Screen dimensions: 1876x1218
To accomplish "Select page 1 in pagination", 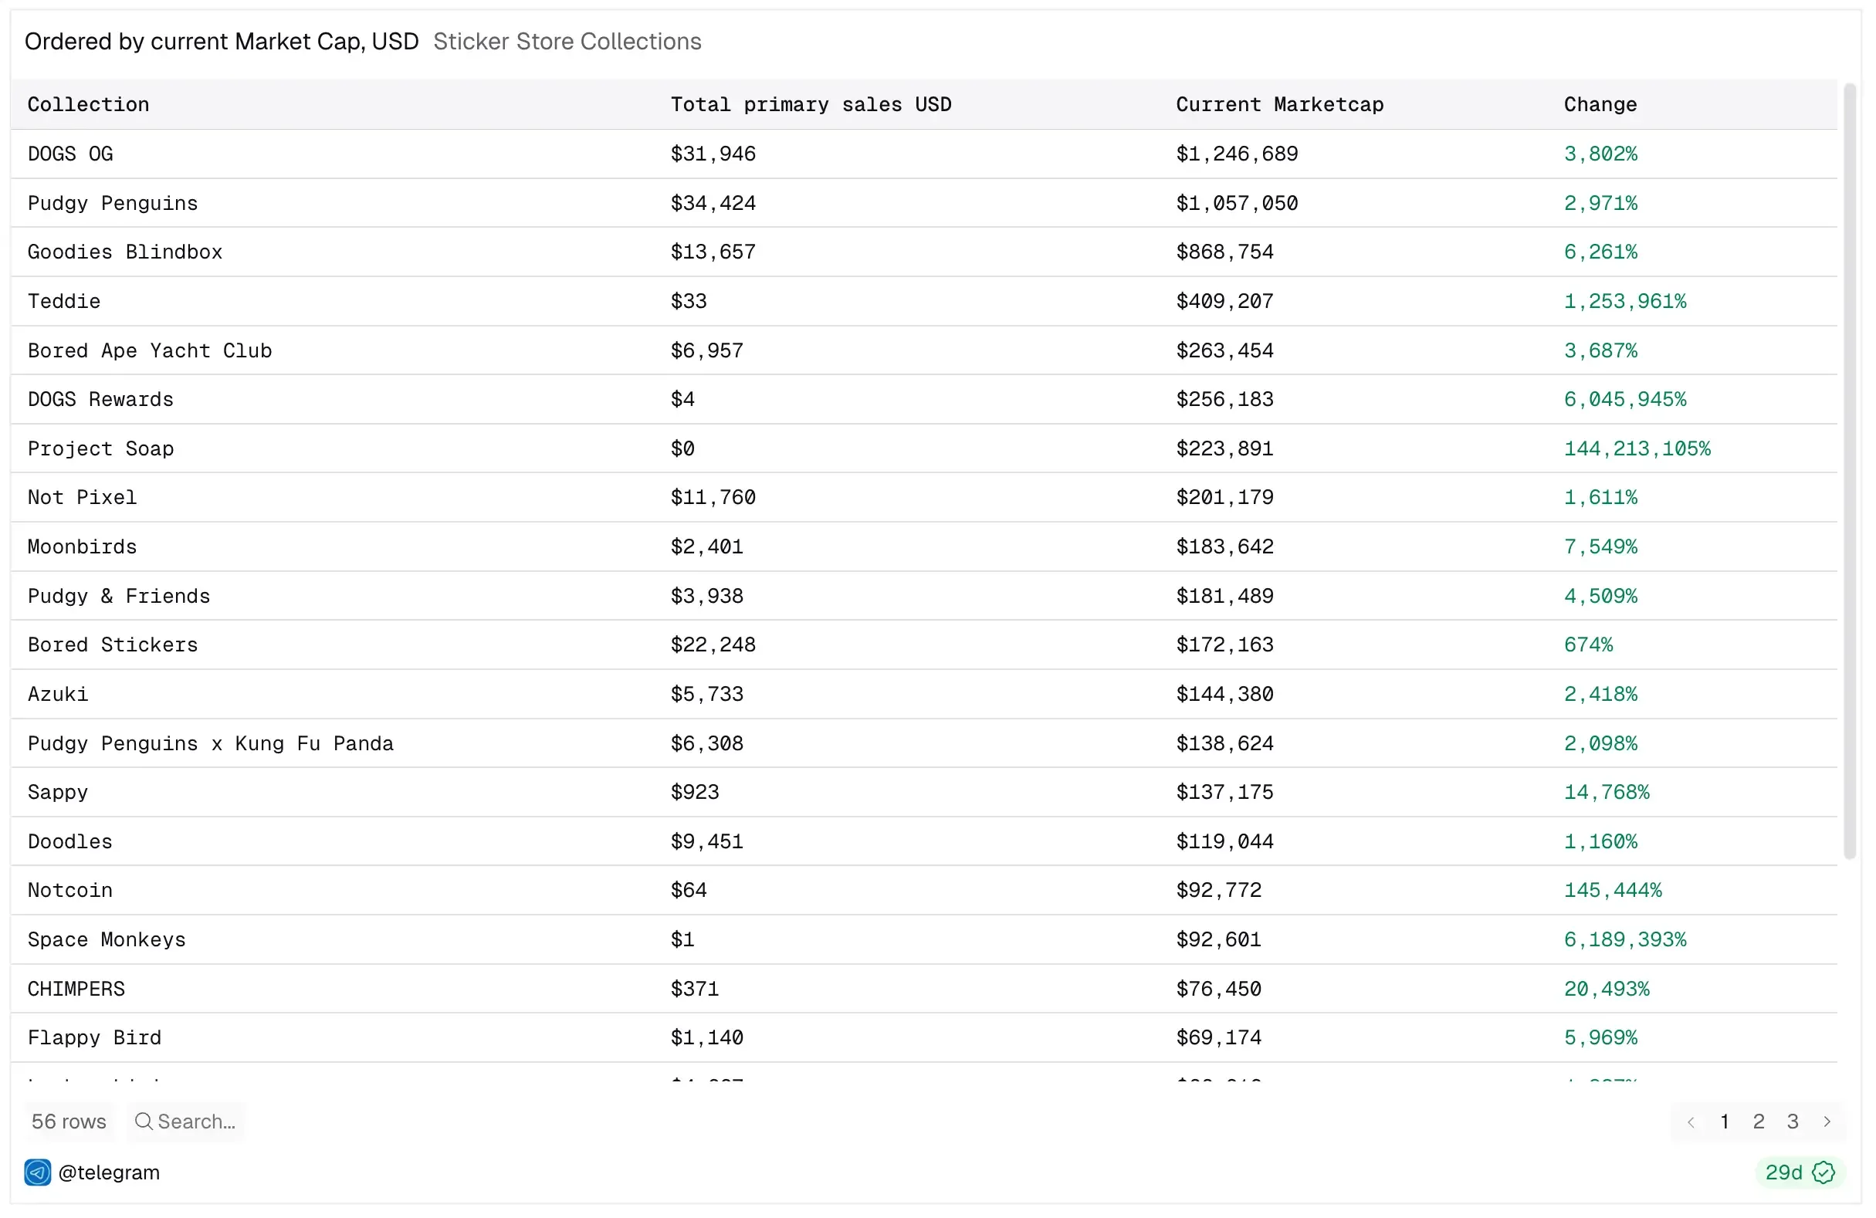I will click(x=1725, y=1121).
